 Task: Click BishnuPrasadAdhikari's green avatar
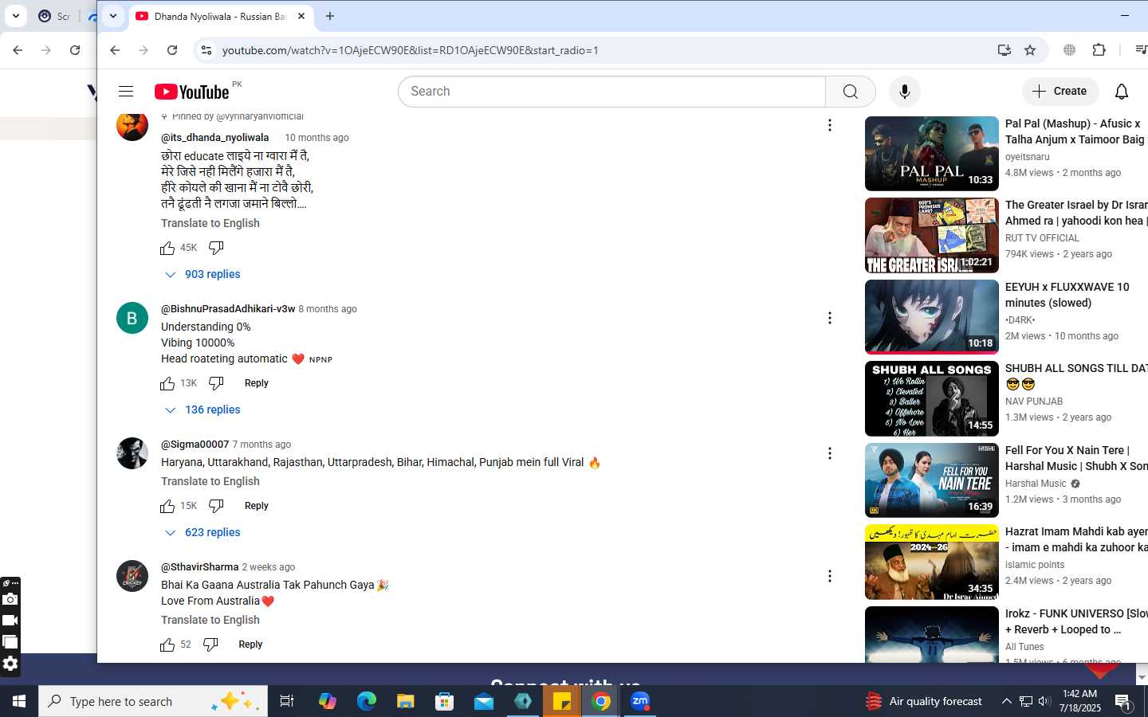tap(132, 318)
